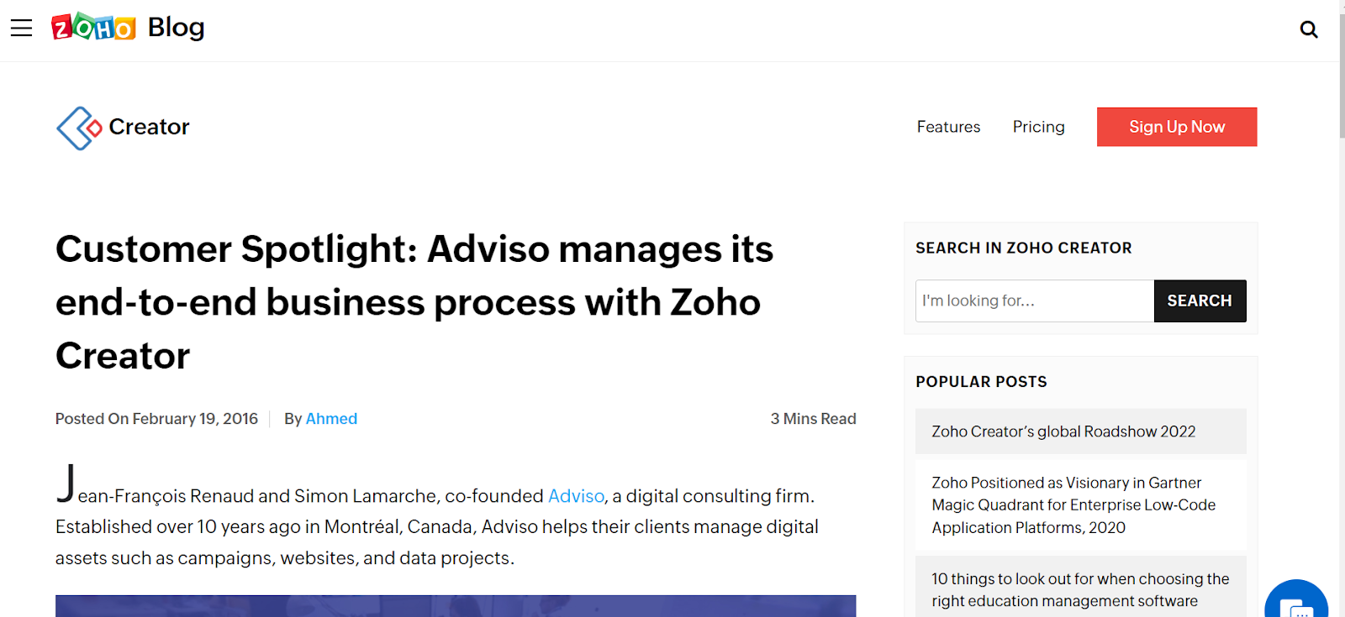Click the Zoho logo
Screen dimensions: 1345x617
(93, 28)
